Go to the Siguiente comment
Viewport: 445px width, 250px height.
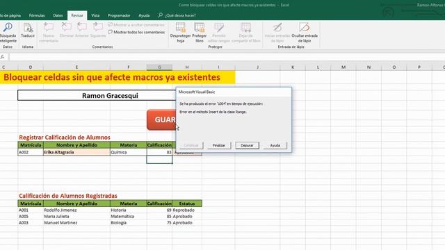[x=98, y=31]
